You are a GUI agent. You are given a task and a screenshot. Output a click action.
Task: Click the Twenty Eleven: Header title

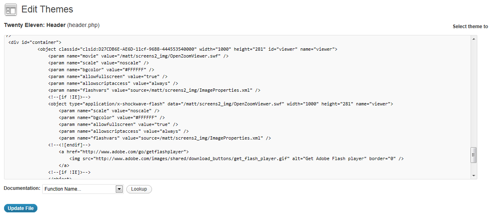[x=35, y=25]
